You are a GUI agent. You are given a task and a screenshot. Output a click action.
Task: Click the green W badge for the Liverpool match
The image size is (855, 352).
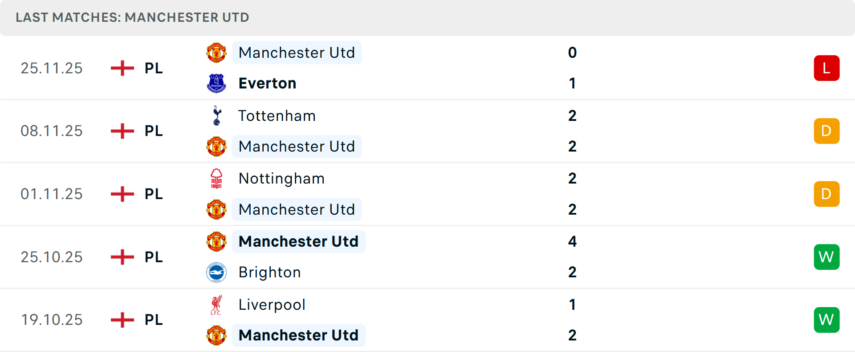[x=826, y=320]
